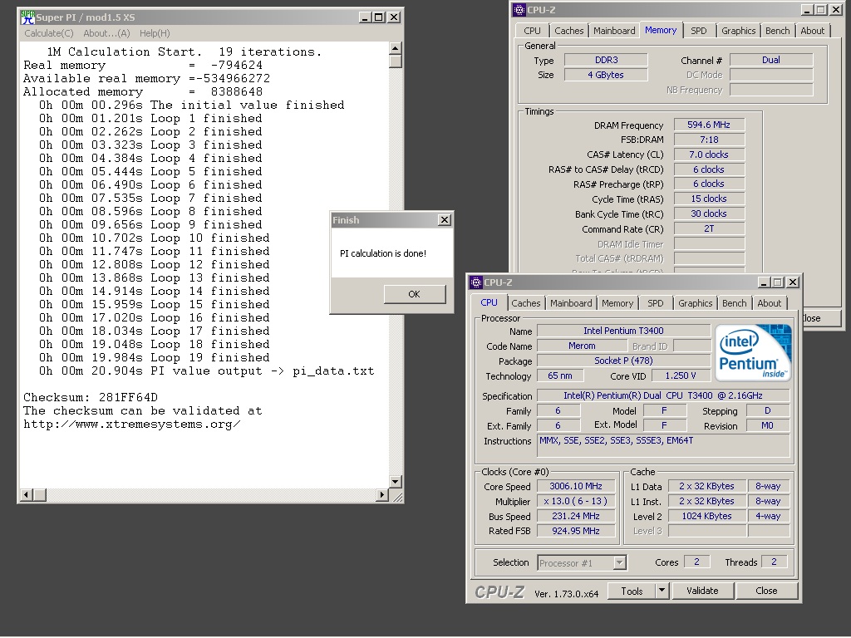This screenshot has height=638, width=851.
Task: Expand the Tools dropdown arrow
Action: 662,591
